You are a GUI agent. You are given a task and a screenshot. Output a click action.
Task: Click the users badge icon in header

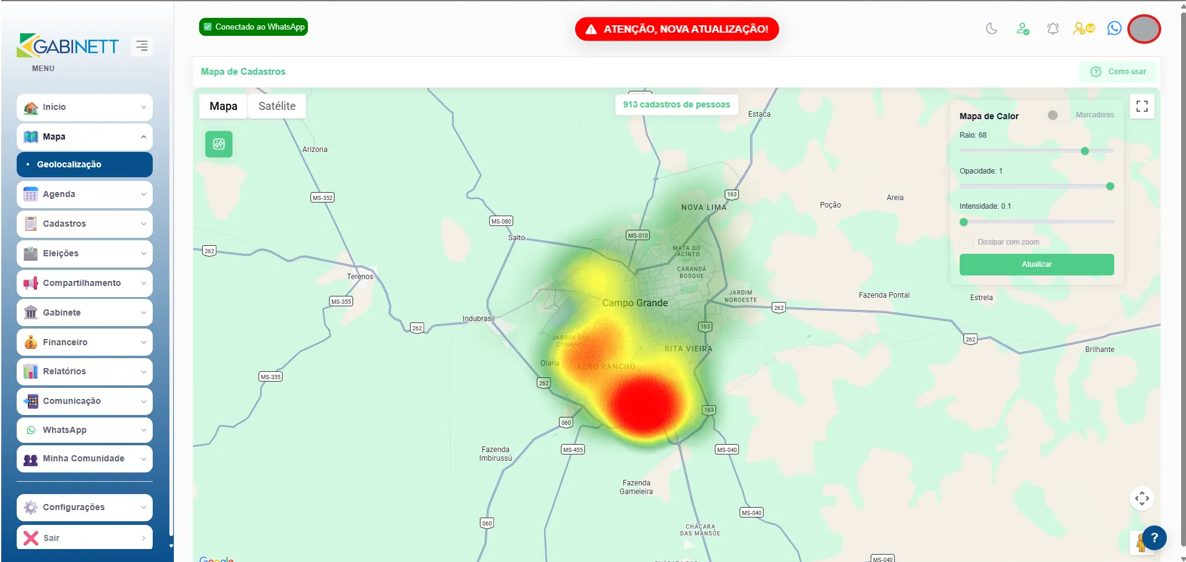click(x=1084, y=28)
